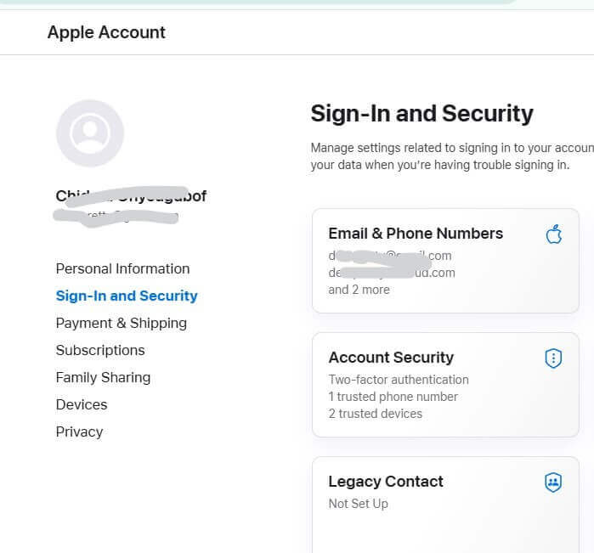594x553 pixels.
Task: Click the shield icon in Account Security card
Action: click(553, 358)
